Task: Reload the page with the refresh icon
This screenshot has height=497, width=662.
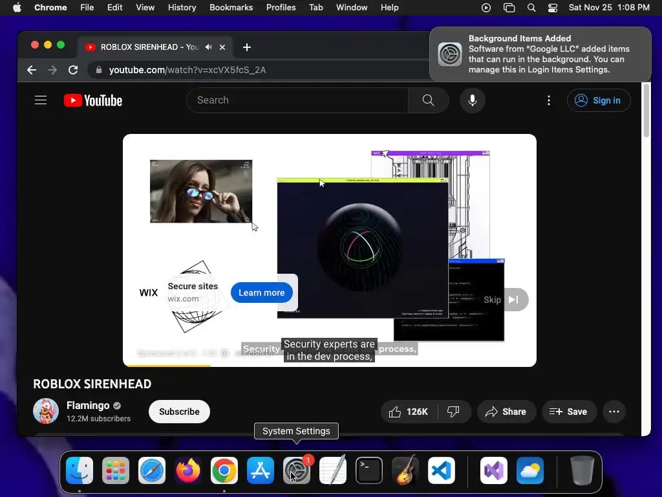Action: (73, 70)
